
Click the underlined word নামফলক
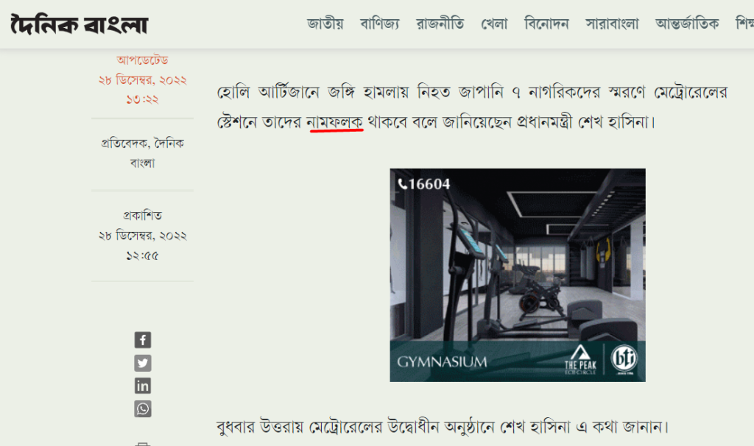pos(335,122)
